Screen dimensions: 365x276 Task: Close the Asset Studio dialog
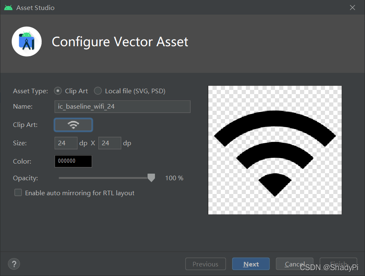point(352,7)
